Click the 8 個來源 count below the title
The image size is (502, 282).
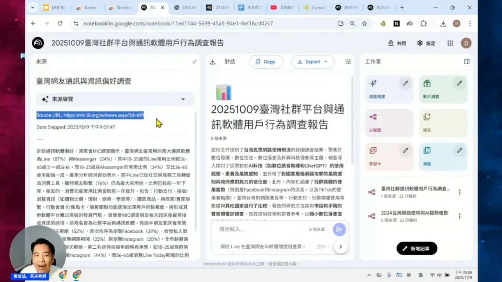coord(218,138)
